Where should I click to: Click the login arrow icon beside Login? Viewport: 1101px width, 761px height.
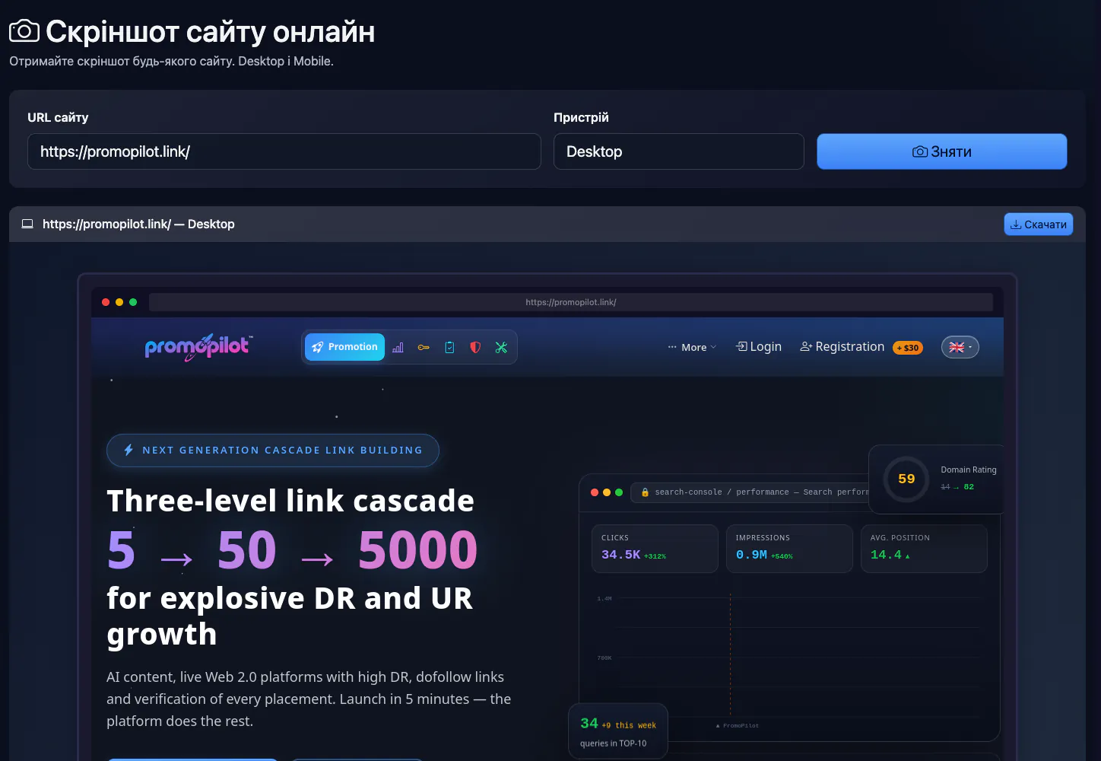click(741, 346)
